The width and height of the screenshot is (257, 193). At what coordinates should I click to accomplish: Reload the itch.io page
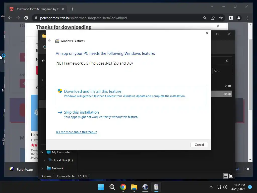point(26,18)
